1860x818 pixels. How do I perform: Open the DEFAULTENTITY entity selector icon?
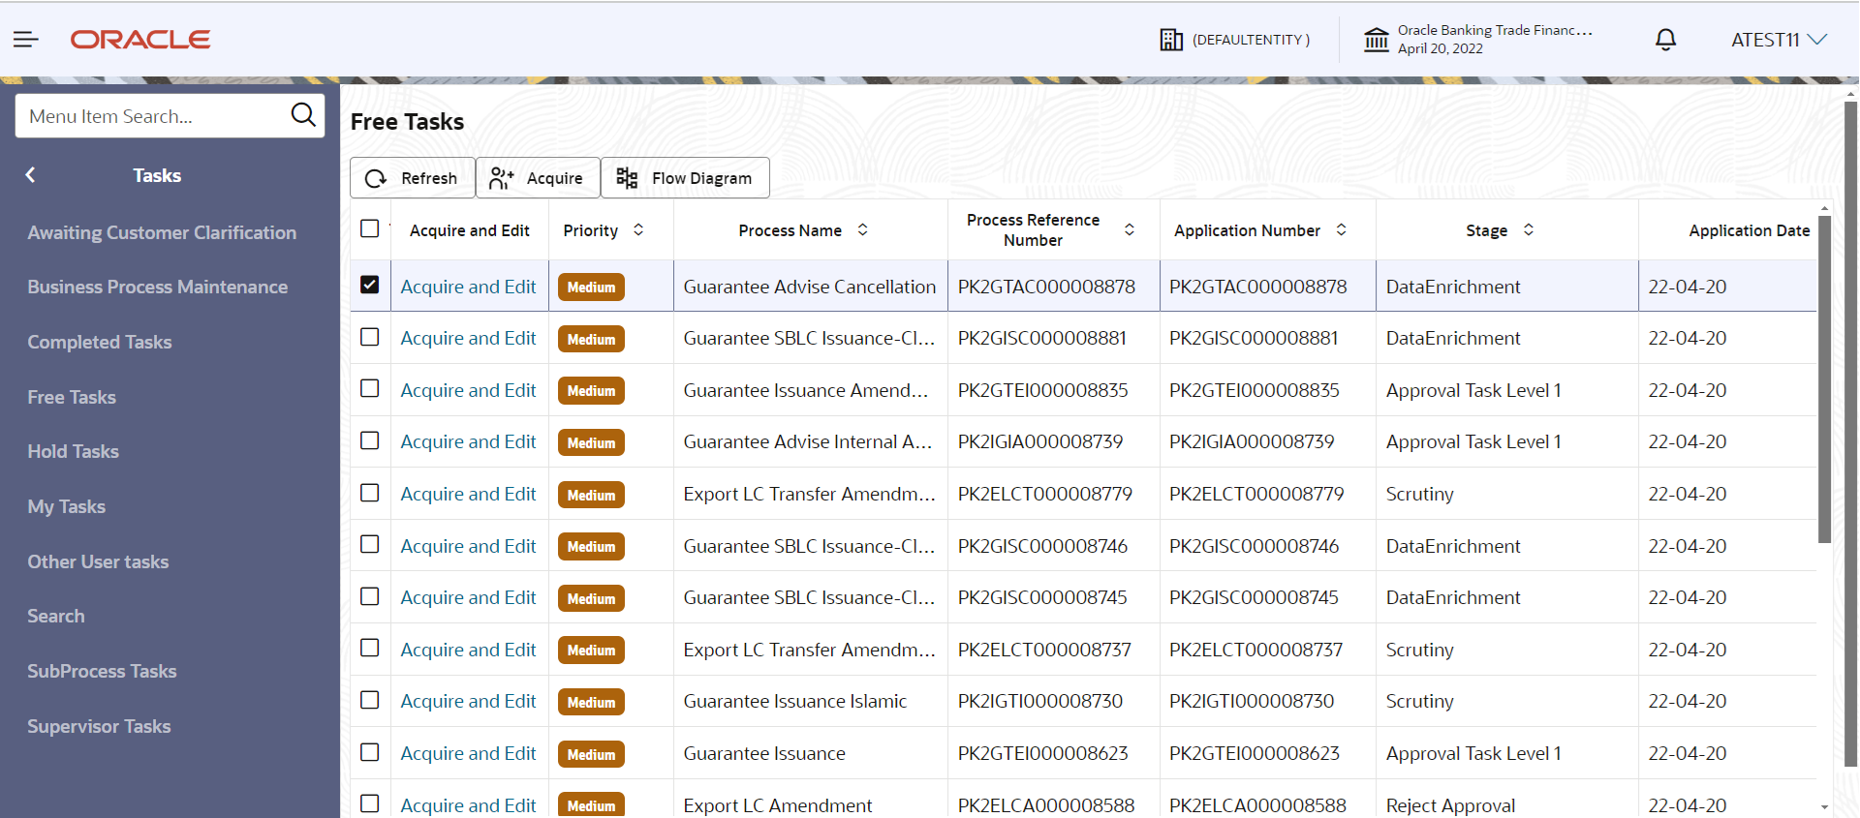pos(1171,40)
